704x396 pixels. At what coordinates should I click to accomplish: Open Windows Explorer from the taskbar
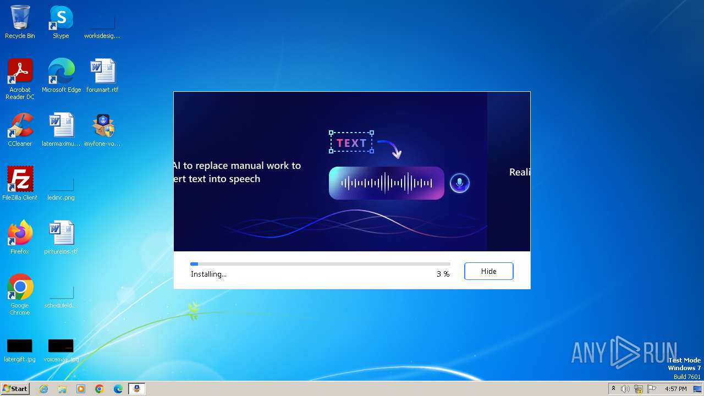62,389
